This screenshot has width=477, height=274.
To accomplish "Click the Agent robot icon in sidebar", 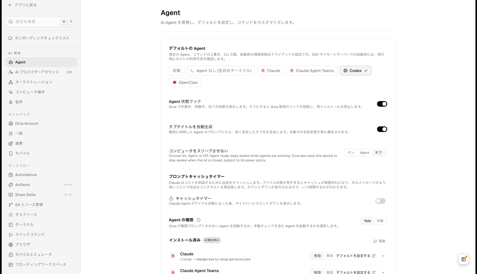I will (11, 62).
